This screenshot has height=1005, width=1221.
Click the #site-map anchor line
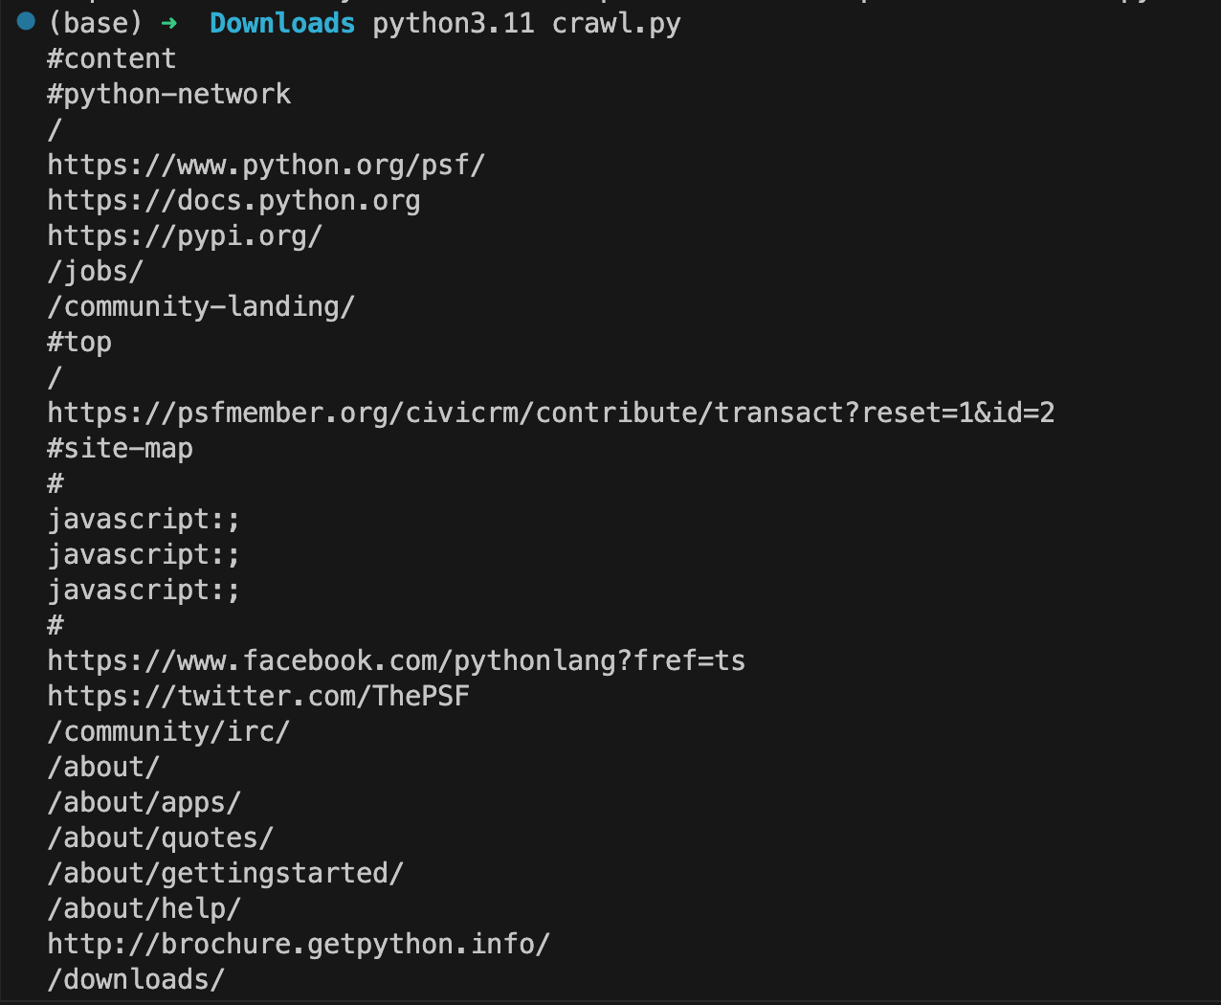[x=120, y=448]
